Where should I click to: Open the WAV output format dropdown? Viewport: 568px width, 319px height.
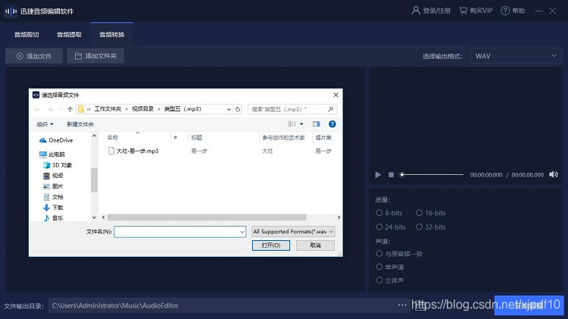click(517, 56)
